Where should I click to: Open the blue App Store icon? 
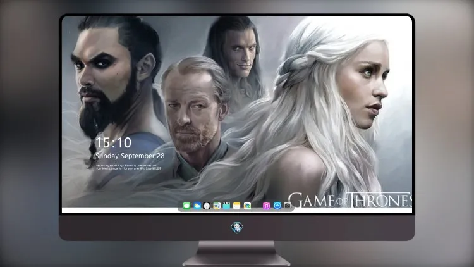pos(277,206)
